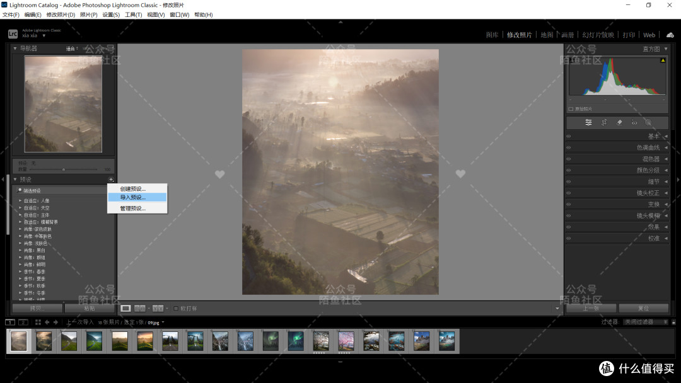This screenshot has height=383, width=681.
Task: Expand 季节: 春季 preset group
Action: [x=20, y=272]
